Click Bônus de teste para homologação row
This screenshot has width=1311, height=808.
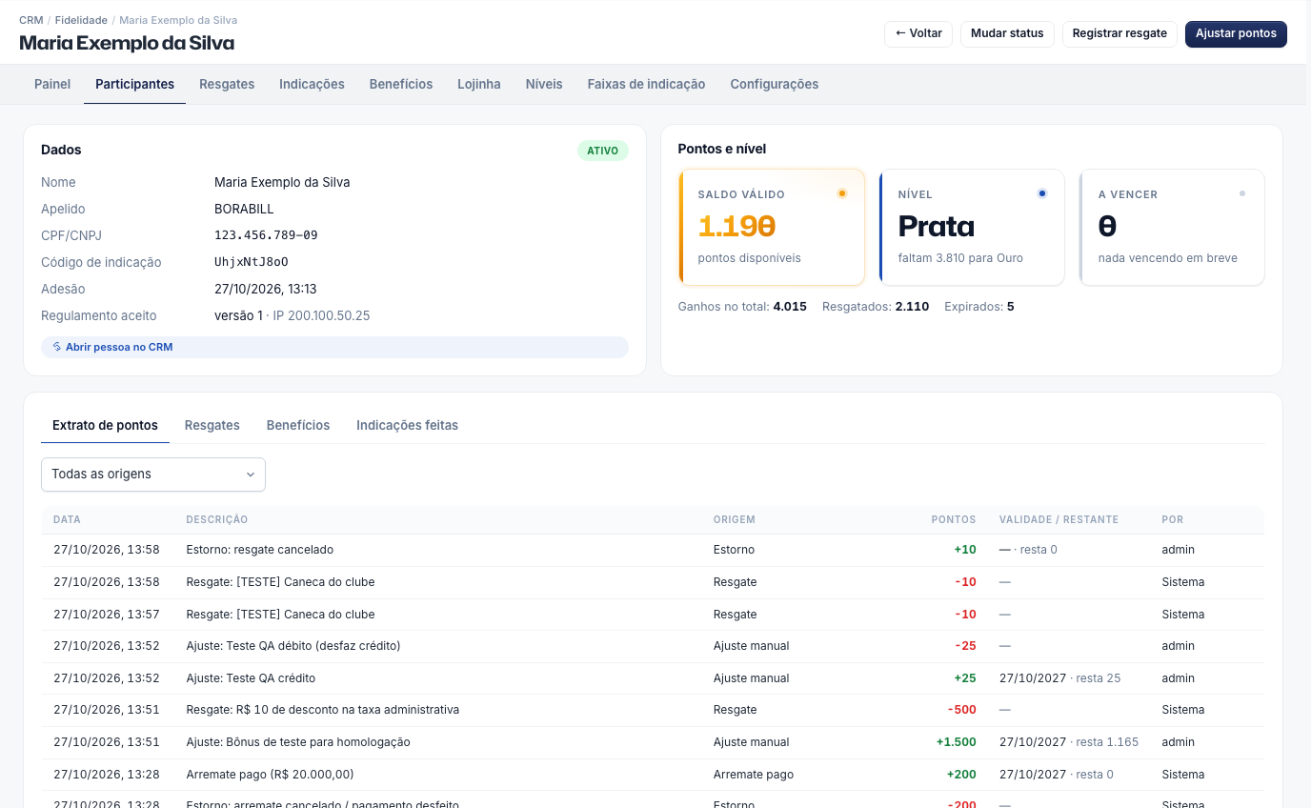pos(653,742)
